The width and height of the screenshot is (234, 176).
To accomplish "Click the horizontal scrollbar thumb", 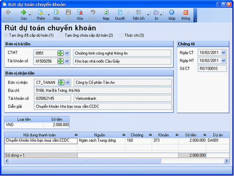I will [85, 161].
